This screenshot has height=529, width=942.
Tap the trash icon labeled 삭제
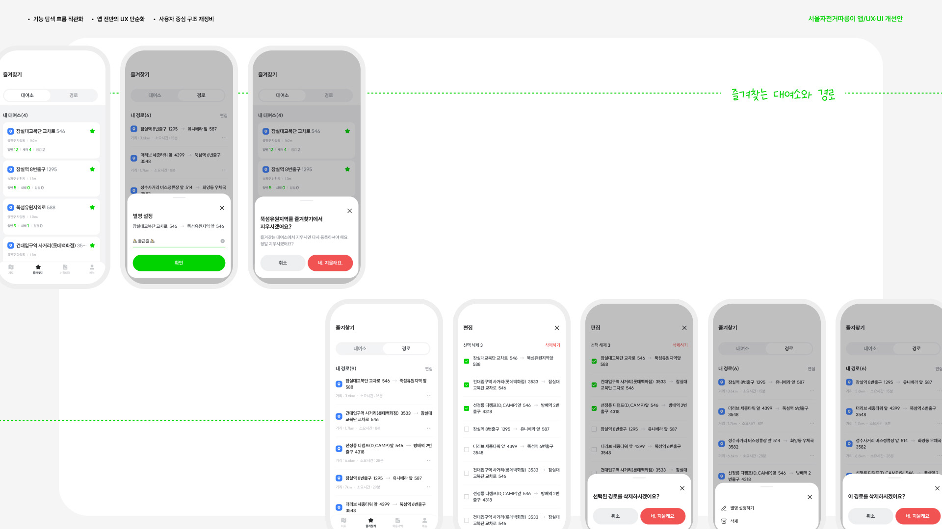724,521
